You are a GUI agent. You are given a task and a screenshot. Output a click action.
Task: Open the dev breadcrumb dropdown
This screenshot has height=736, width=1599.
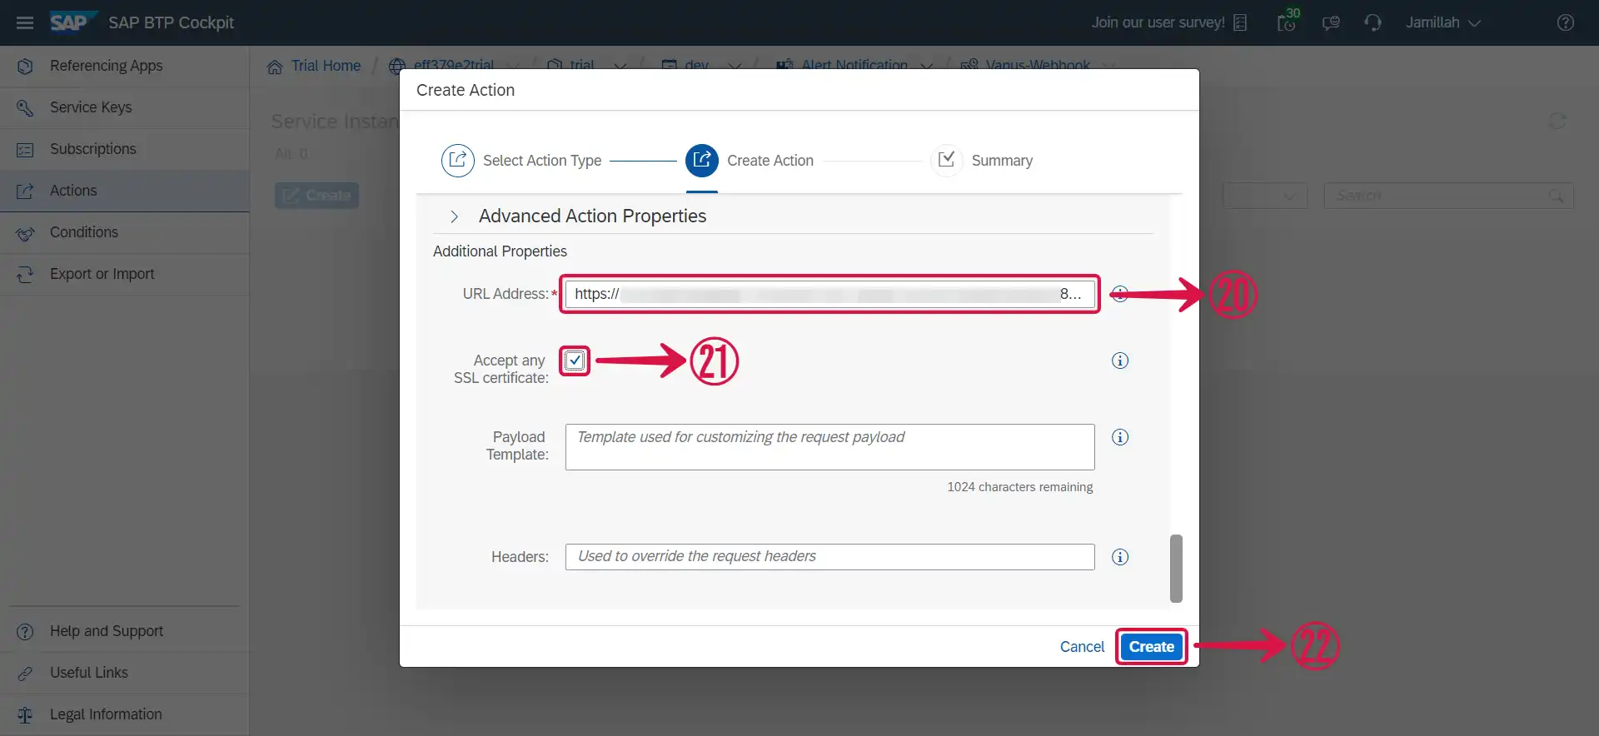click(735, 66)
